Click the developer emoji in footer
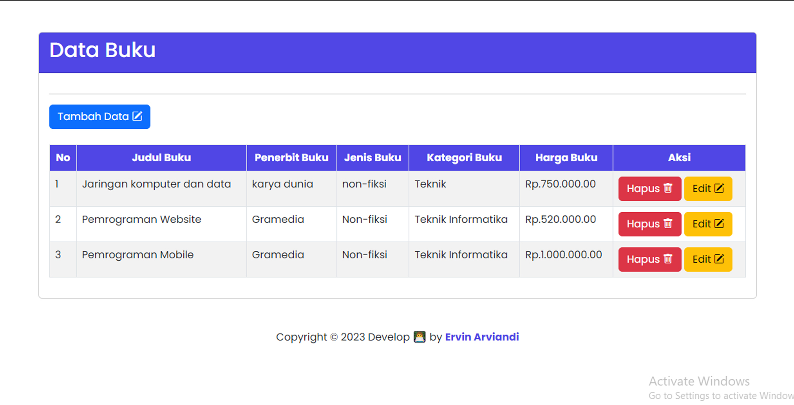The width and height of the screenshot is (794, 405). coord(419,337)
